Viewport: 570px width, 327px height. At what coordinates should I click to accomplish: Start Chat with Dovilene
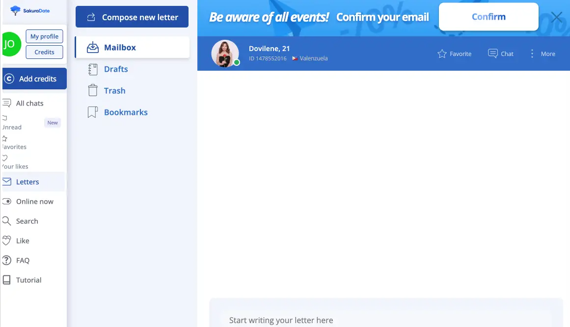click(501, 54)
